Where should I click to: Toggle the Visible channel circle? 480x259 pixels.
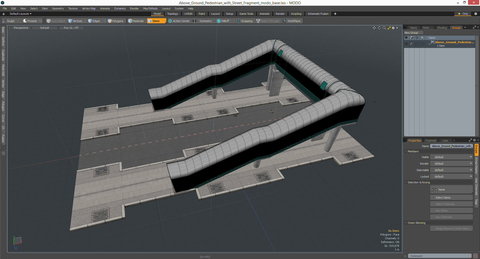click(x=432, y=157)
